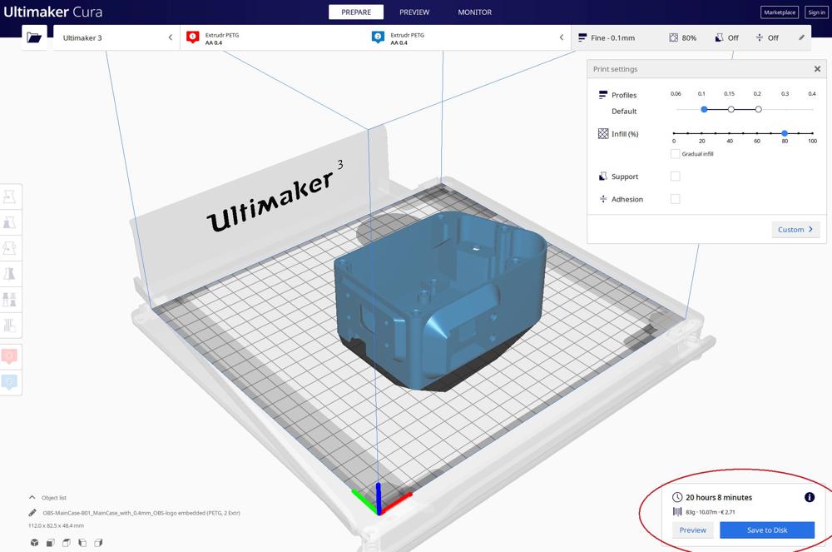Expand the Ultimaker 3 printer selector
Screen dimensions: 832x552
tap(116, 37)
